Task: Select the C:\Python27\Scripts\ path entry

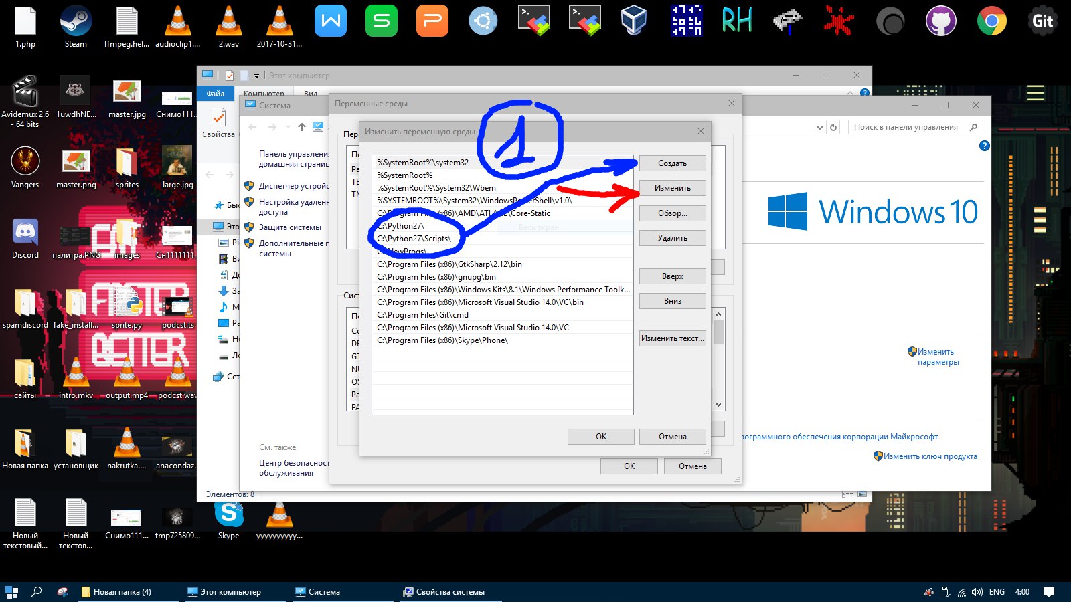Action: (x=502, y=239)
